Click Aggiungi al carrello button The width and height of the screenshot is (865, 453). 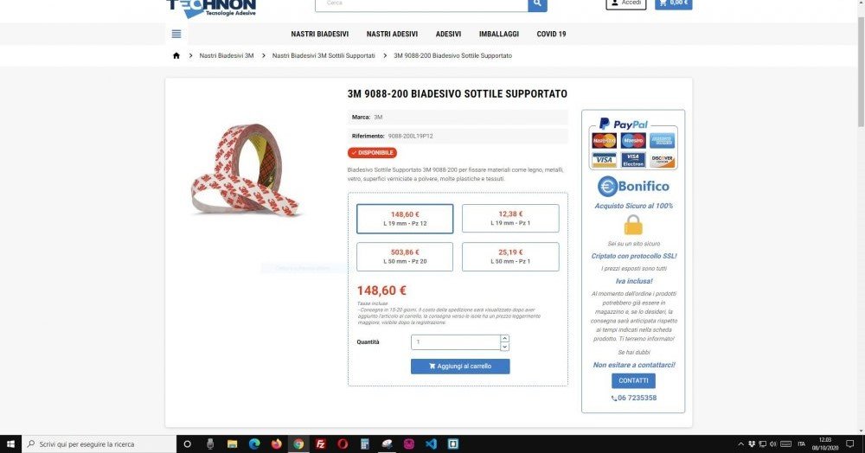point(460,367)
